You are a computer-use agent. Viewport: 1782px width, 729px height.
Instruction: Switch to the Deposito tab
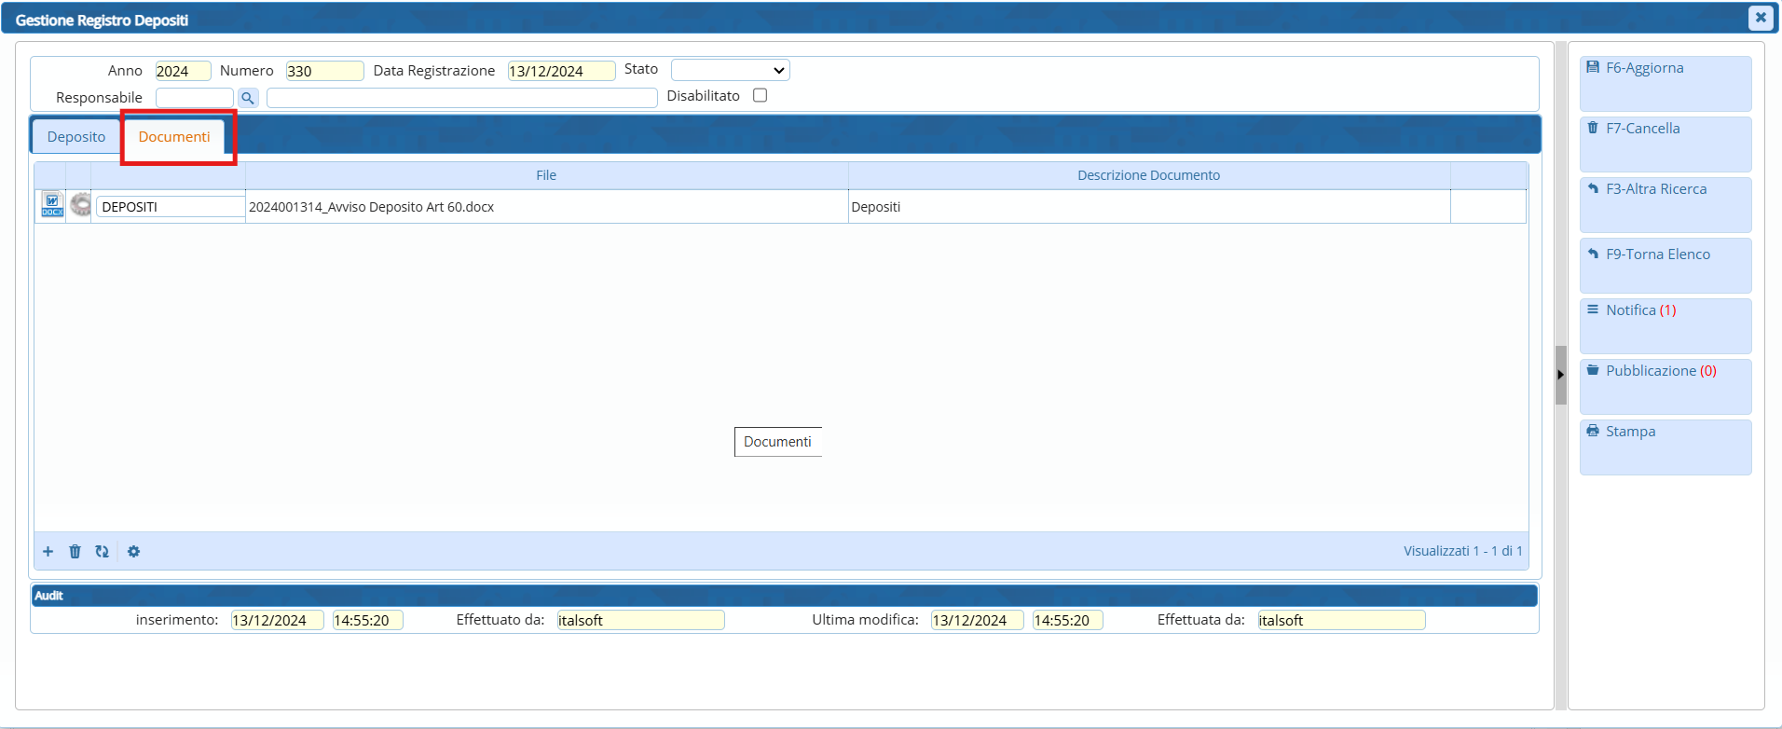coord(76,137)
